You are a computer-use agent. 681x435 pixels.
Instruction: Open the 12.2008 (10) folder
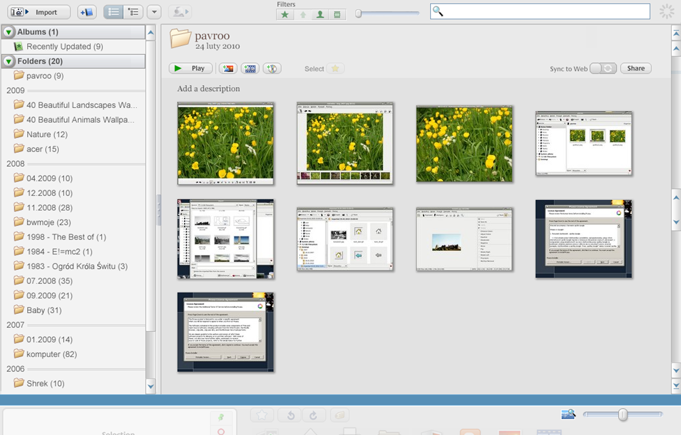point(49,193)
